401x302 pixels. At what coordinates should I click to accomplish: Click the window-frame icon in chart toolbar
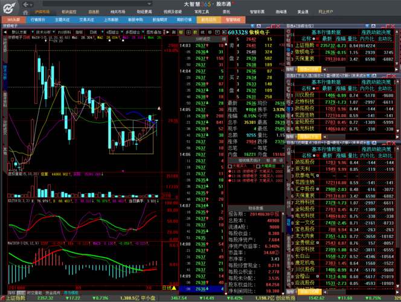(x=217, y=32)
